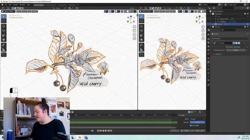This screenshot has width=250, height=140.
Task: Open Global transform orientation dropdown, left viewport
Action: (57, 8)
